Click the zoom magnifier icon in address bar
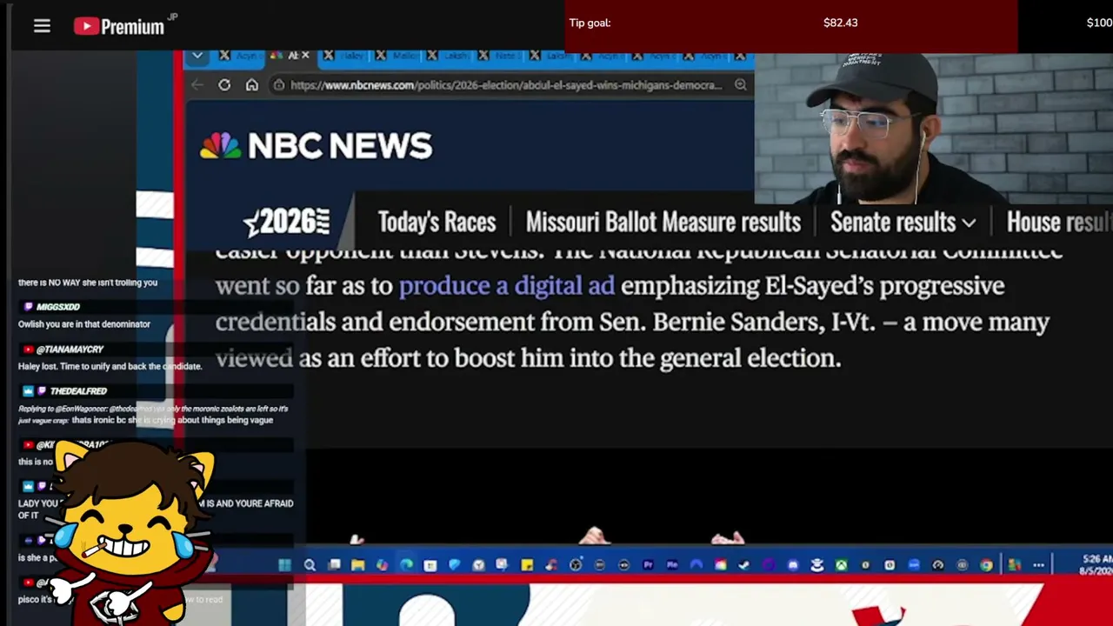1113x626 pixels. pyautogui.click(x=741, y=84)
